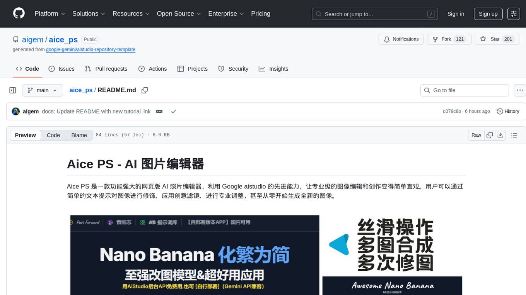Open commit hash d078c8b

click(x=452, y=111)
